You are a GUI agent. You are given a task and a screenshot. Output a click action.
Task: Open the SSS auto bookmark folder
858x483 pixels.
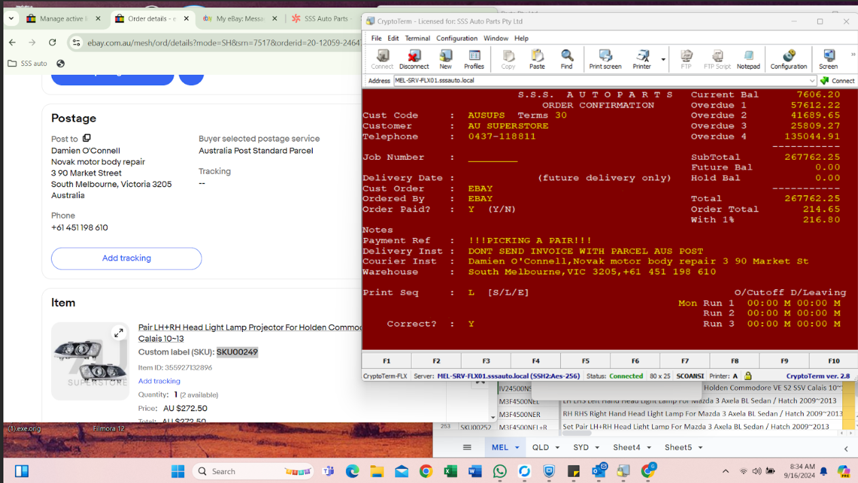click(x=27, y=63)
